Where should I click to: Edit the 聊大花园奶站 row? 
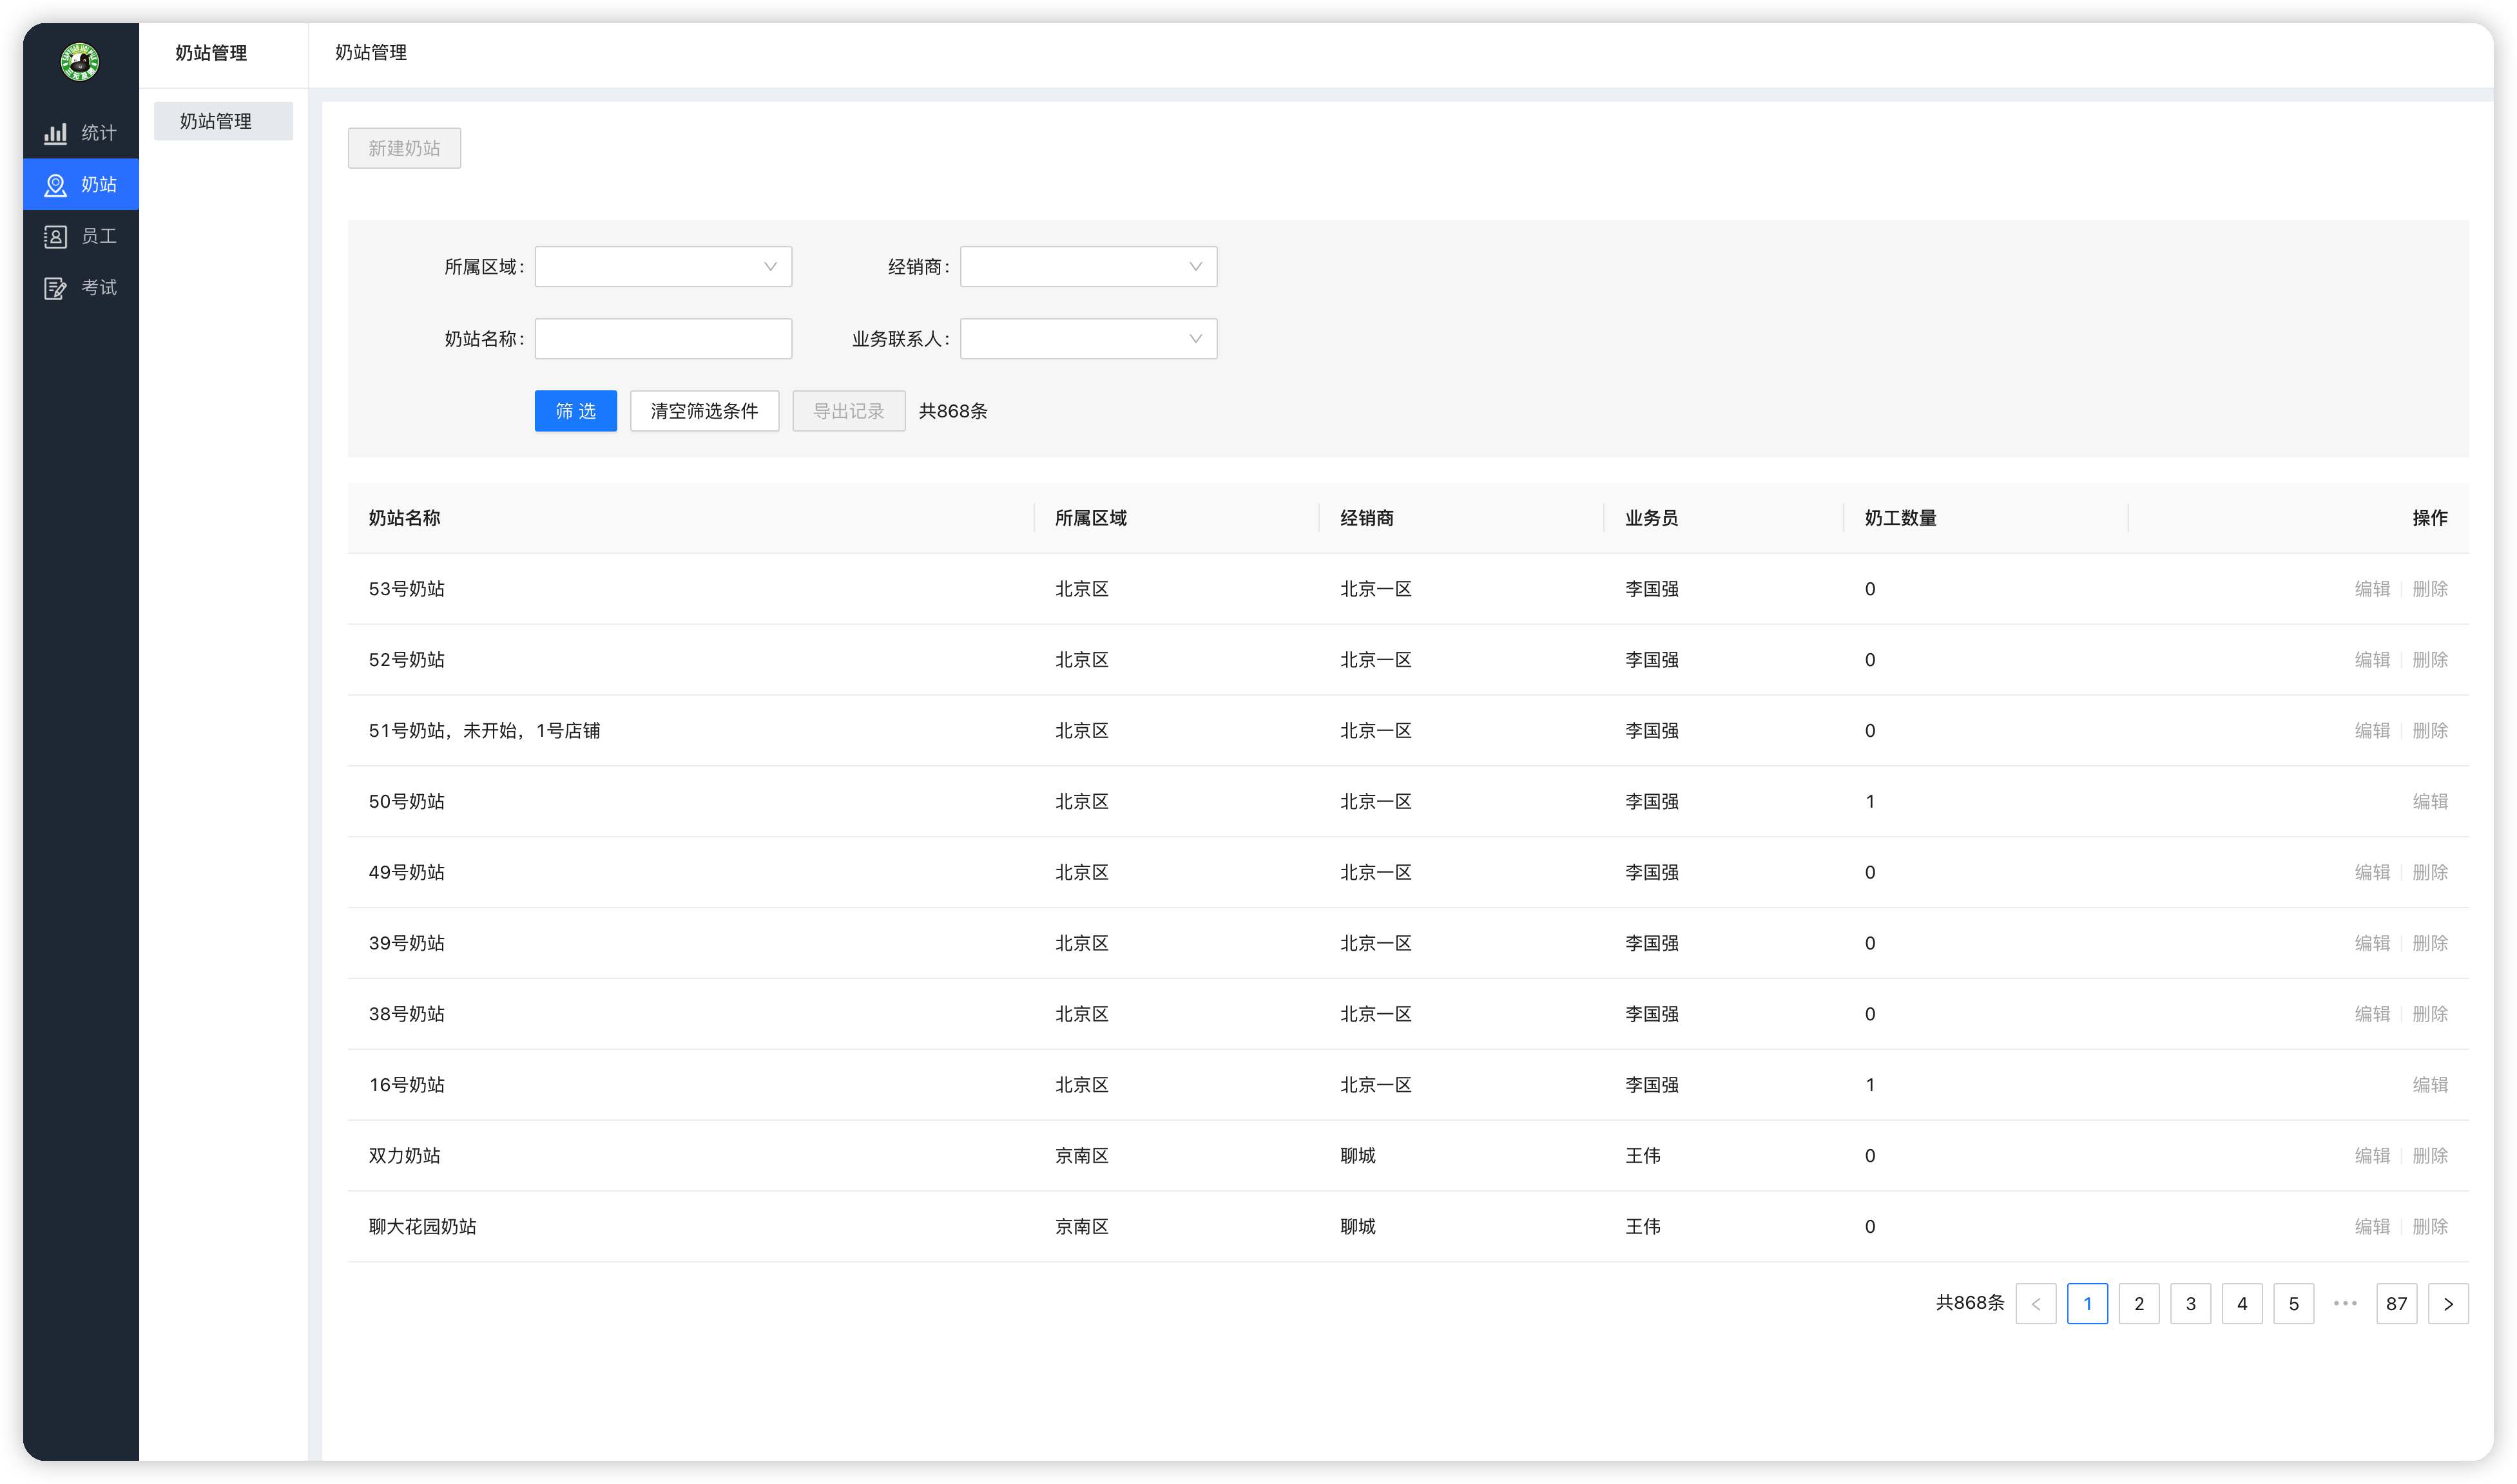(2372, 1227)
